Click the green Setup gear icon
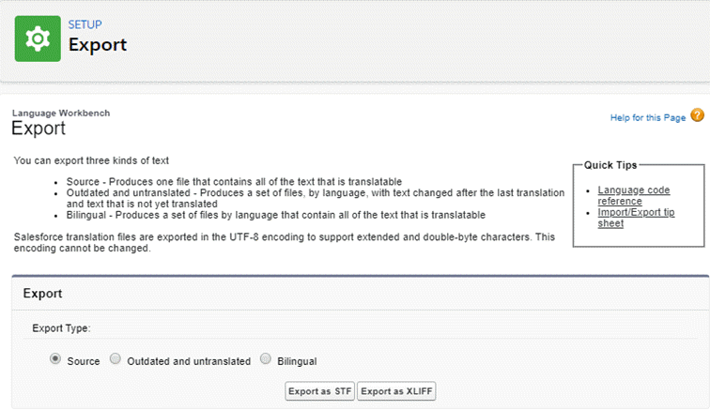710x410 pixels. pos(39,38)
